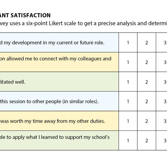The image size is (167, 167).
Task: Choose rating 2 for support my school's row
Action: pyautogui.click(x=147, y=141)
